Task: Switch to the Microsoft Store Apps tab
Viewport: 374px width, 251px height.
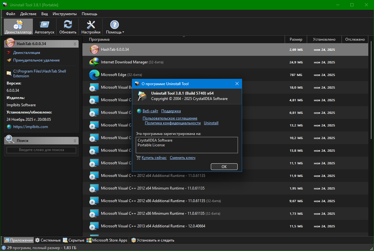Action: pyautogui.click(x=107, y=240)
